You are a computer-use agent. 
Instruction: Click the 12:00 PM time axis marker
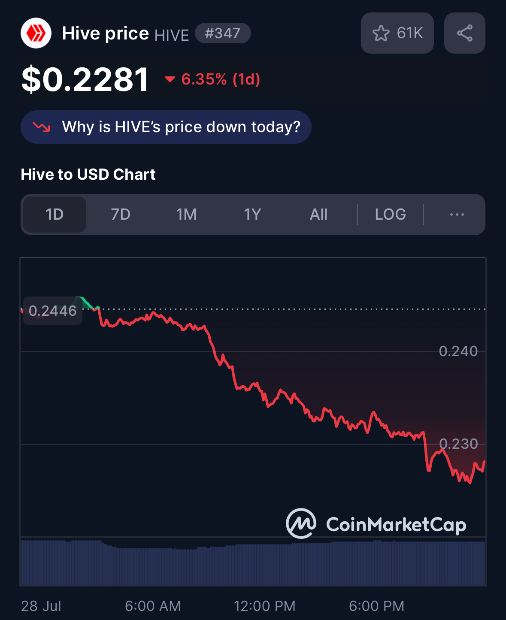[265, 606]
